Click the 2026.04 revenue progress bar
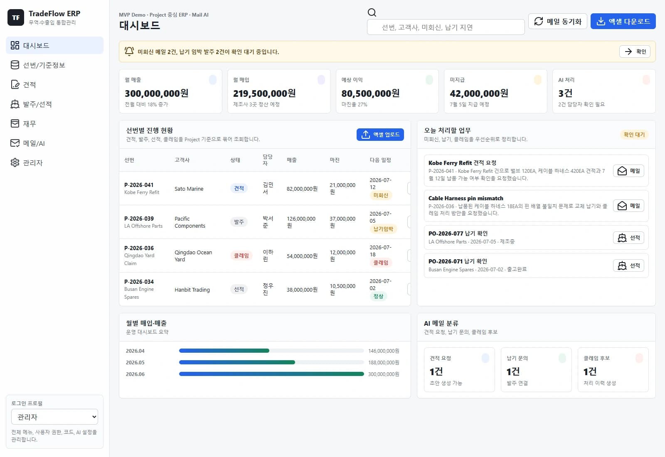 point(271,351)
